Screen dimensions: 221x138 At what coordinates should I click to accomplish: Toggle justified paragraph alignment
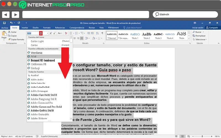click(x=81, y=38)
